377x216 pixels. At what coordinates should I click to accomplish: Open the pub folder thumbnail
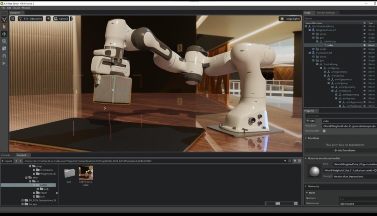[69, 173]
